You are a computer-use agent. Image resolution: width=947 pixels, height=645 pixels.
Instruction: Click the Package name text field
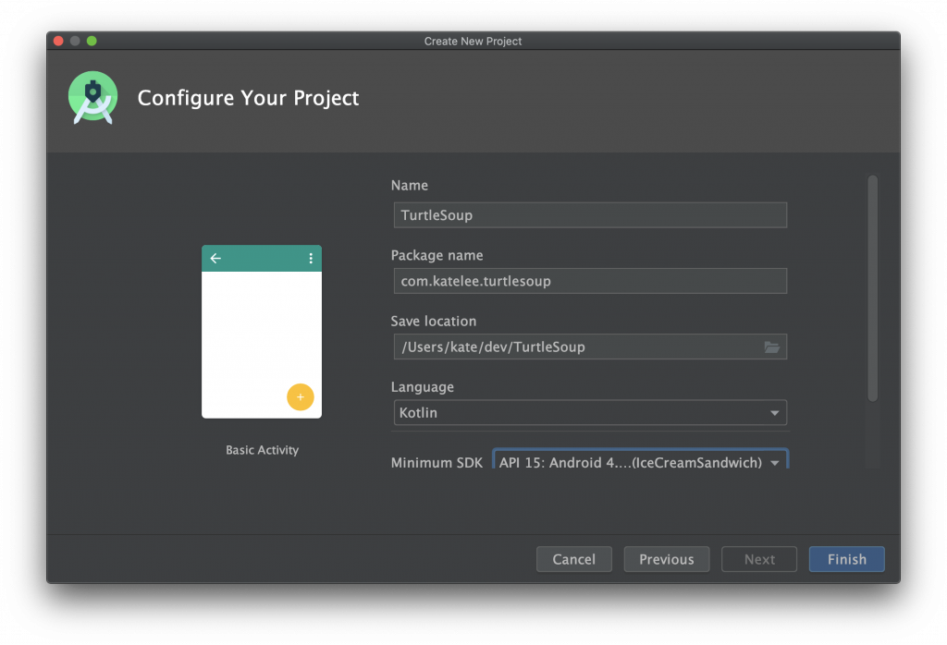pyautogui.click(x=588, y=281)
